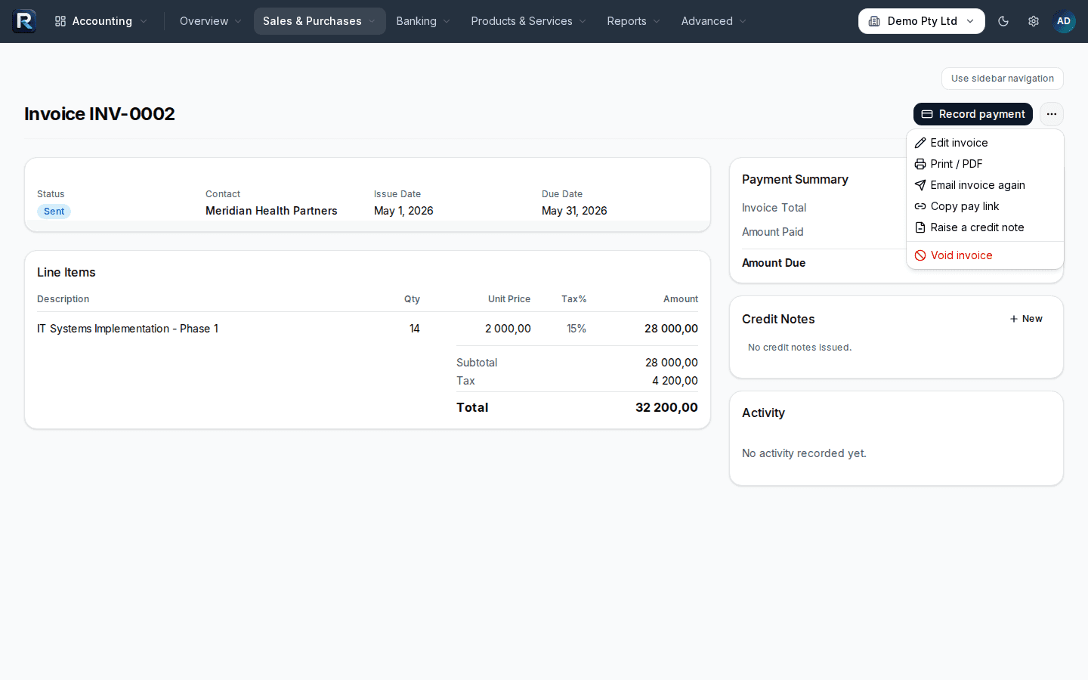This screenshot has height=680, width=1088.
Task: Open the Banking dropdown chevron
Action: [447, 21]
